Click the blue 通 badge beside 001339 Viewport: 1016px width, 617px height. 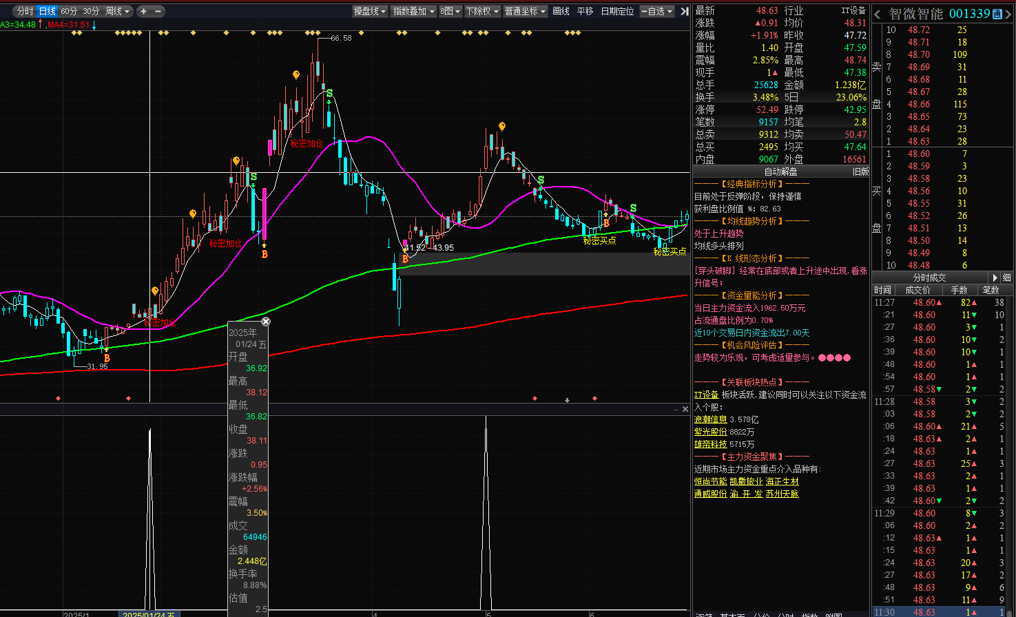point(997,14)
